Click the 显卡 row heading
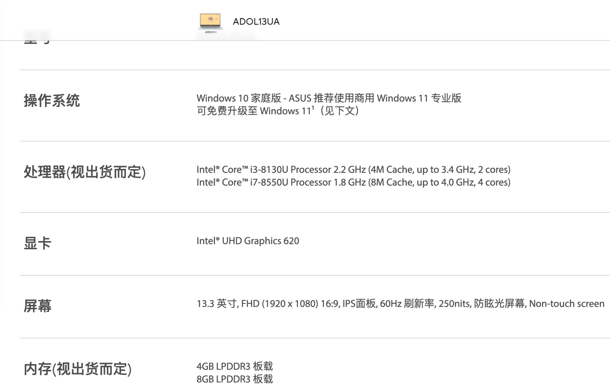 click(x=38, y=243)
